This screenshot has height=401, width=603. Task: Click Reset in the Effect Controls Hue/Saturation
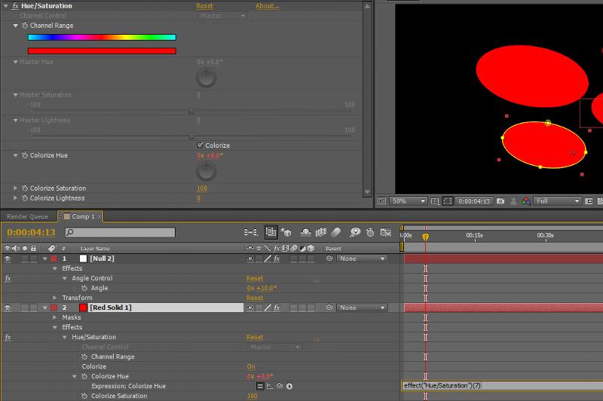(204, 6)
